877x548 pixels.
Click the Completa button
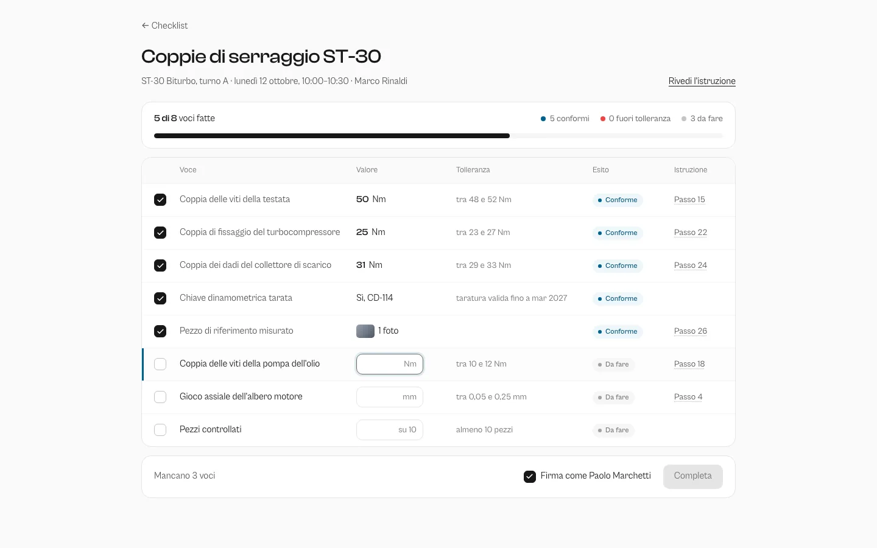[x=692, y=476]
